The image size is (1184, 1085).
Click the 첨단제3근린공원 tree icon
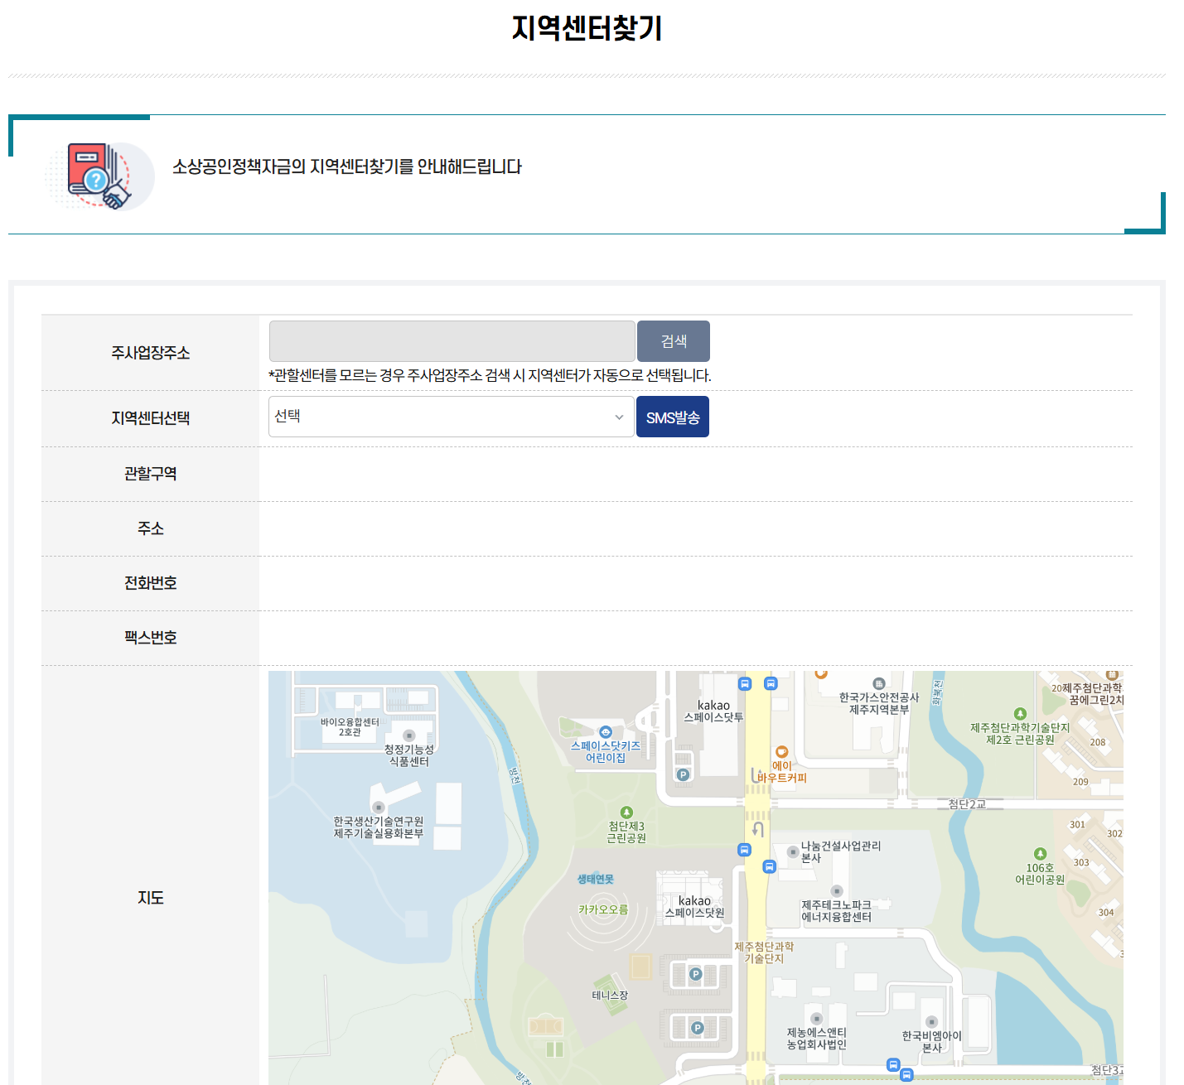(x=626, y=813)
